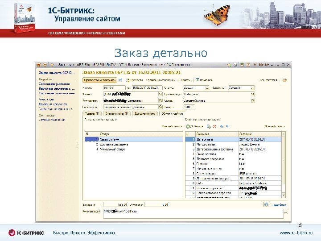Click the move down arrow icon
This screenshot has width=321, height=241.
tap(227, 126)
